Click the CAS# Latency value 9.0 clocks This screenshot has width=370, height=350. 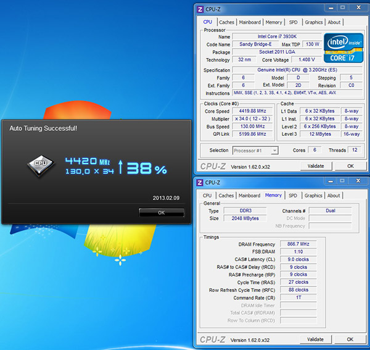pos(298,259)
